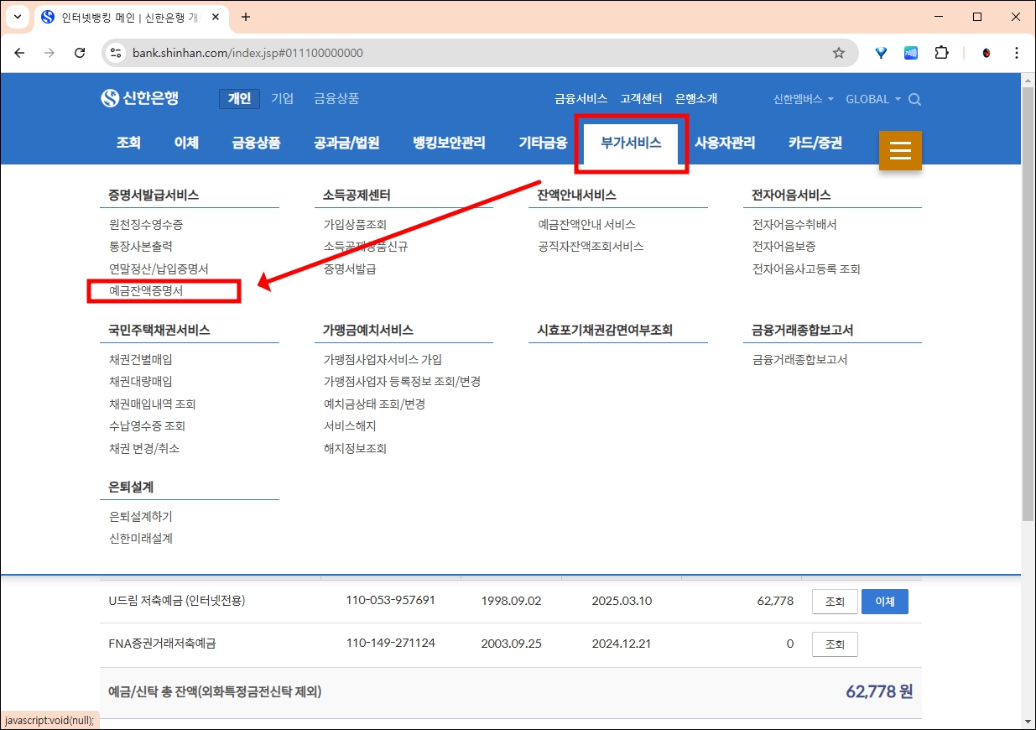Open the 이체 main menu
The width and height of the screenshot is (1036, 730).
186,143
